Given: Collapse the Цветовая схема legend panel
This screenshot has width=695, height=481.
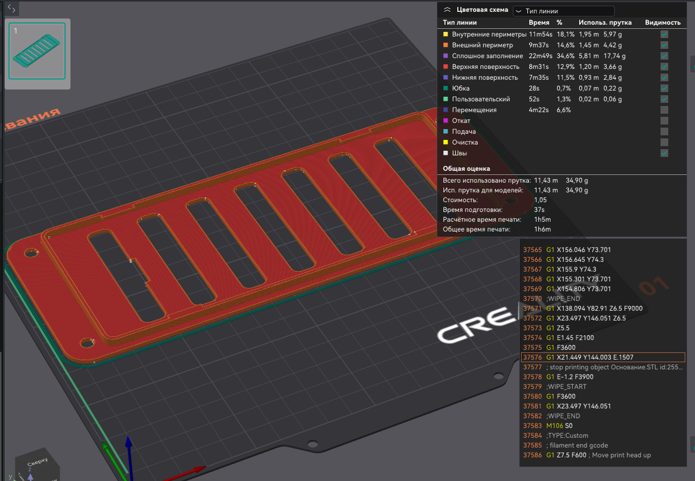Looking at the screenshot, I should (447, 10).
